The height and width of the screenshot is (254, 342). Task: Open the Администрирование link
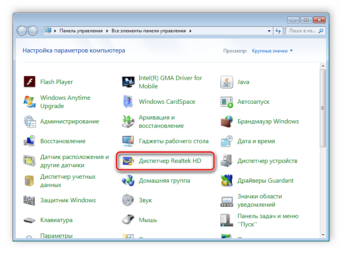pyautogui.click(x=69, y=121)
